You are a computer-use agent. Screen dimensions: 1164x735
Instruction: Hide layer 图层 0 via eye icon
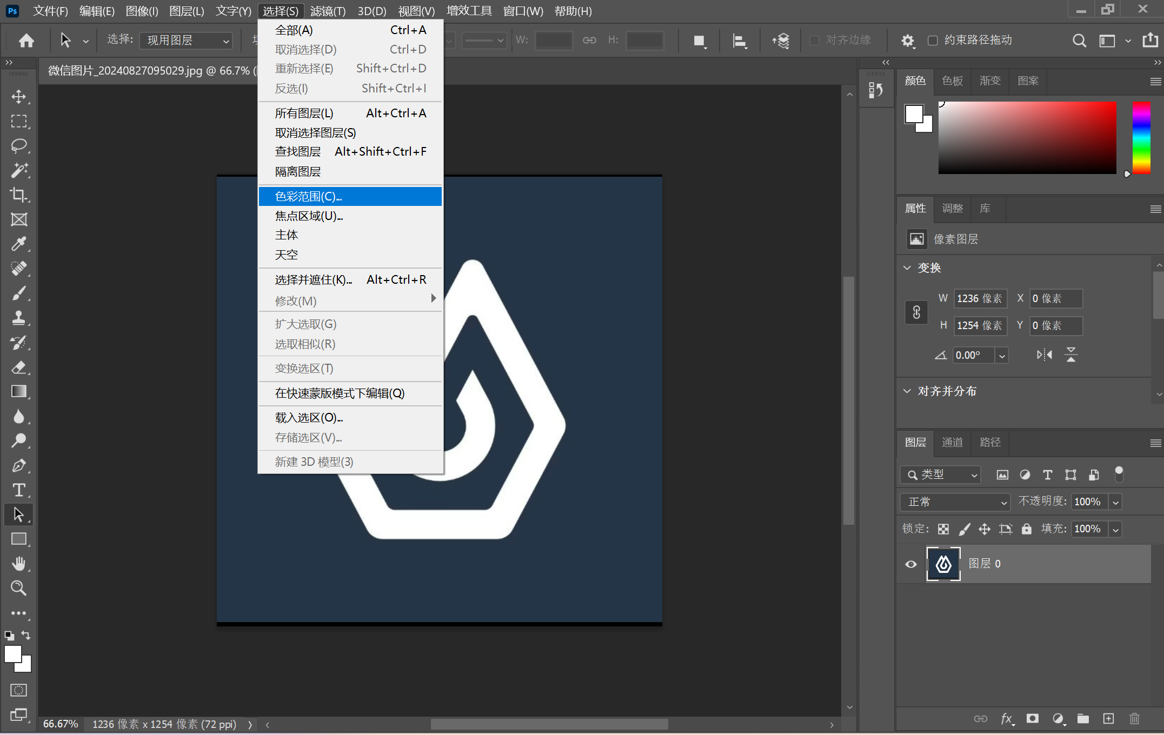[911, 564]
